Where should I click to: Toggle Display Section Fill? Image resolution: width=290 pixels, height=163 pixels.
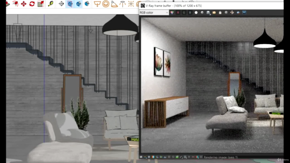click(87, 4)
